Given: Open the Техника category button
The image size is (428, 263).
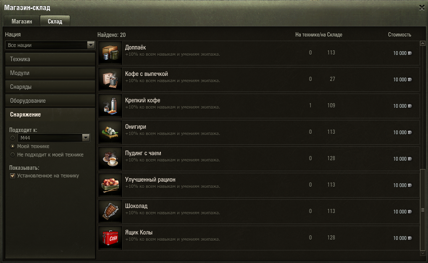Looking at the screenshot, I should pos(50,59).
